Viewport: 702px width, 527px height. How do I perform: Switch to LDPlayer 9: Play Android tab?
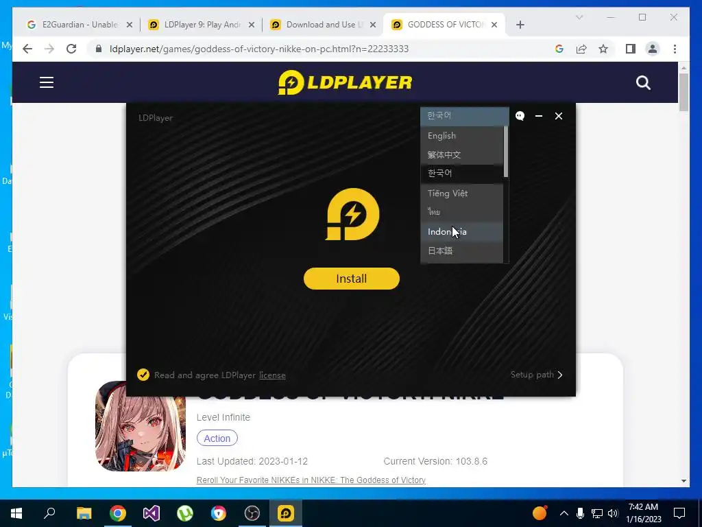(x=202, y=25)
